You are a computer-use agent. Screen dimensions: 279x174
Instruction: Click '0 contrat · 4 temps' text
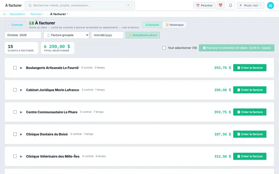94,156
